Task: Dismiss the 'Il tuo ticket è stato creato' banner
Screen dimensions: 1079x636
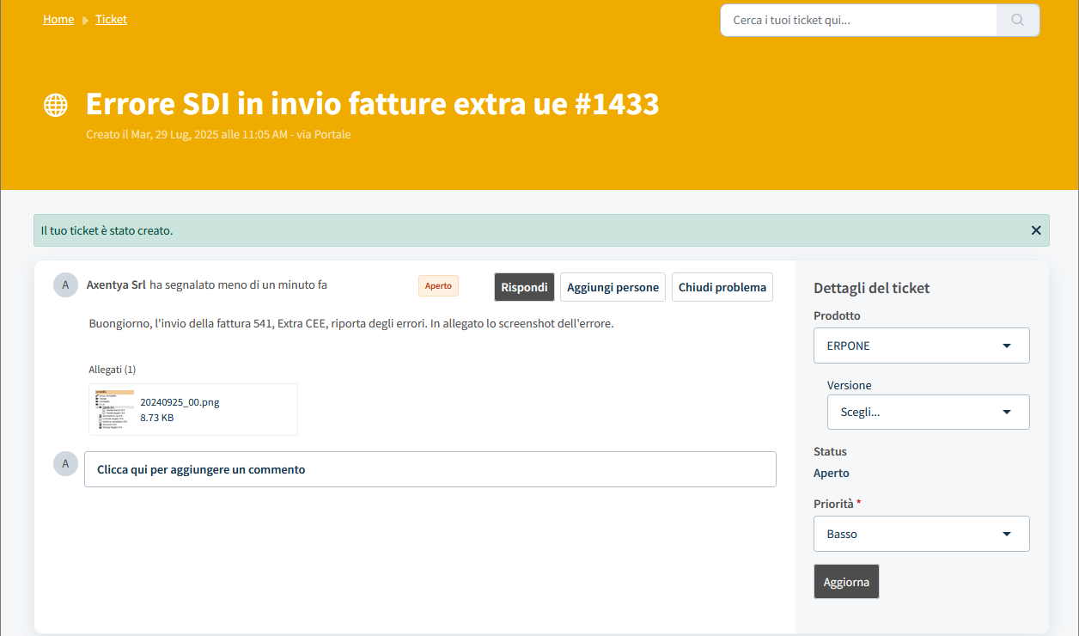Action: [1035, 230]
